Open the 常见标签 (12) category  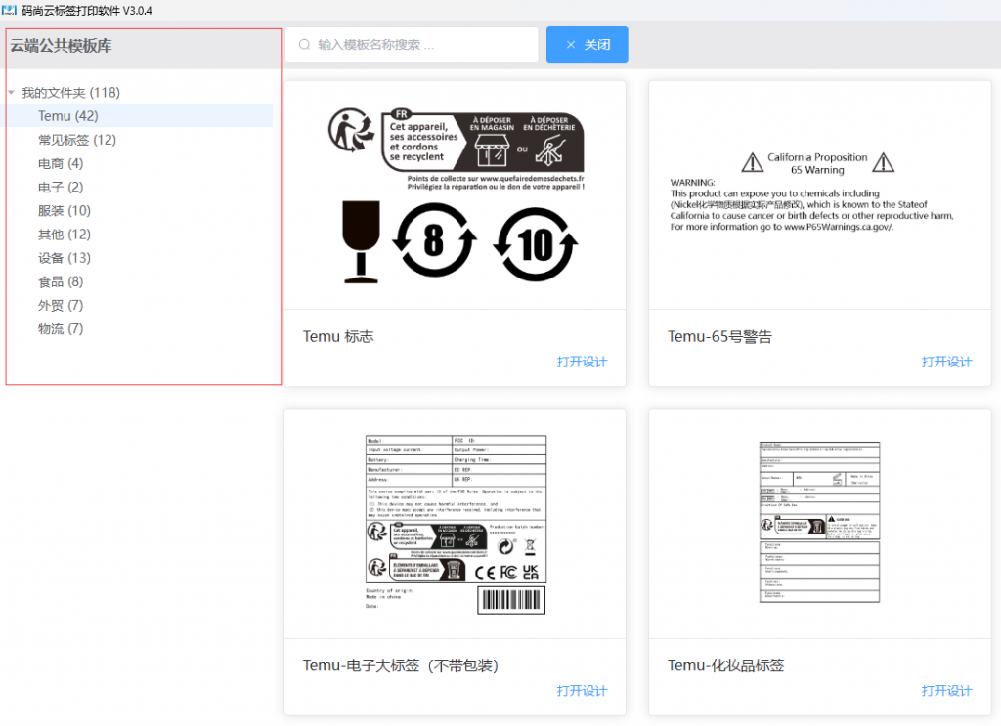pyautogui.click(x=76, y=140)
